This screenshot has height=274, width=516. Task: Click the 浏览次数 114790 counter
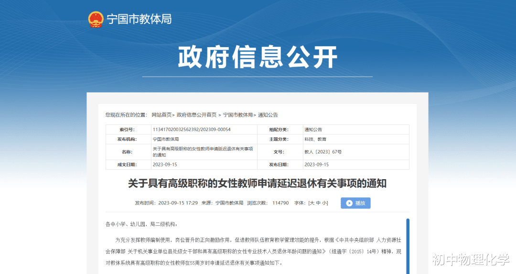[268, 203]
